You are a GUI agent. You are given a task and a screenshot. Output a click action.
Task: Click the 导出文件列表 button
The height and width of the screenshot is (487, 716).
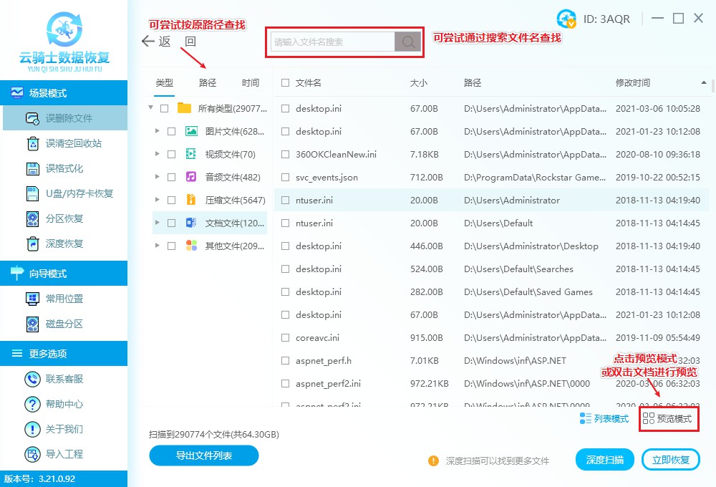(204, 455)
